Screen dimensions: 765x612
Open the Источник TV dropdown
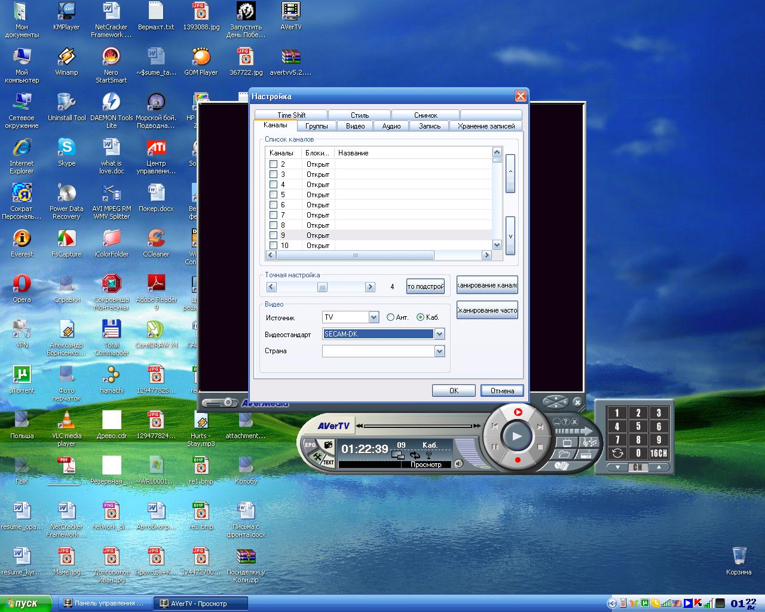[x=374, y=317]
